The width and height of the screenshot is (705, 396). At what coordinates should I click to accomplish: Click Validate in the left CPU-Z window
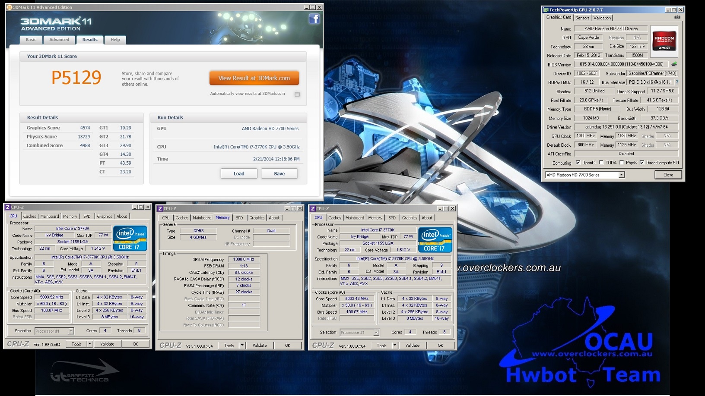click(x=107, y=344)
